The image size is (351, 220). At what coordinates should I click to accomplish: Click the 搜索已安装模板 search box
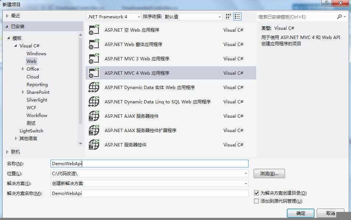tap(296, 17)
